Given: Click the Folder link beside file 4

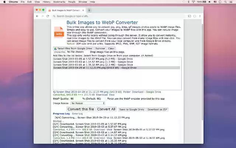Looking at the screenshot, I should pyautogui.click(x=127, y=92).
